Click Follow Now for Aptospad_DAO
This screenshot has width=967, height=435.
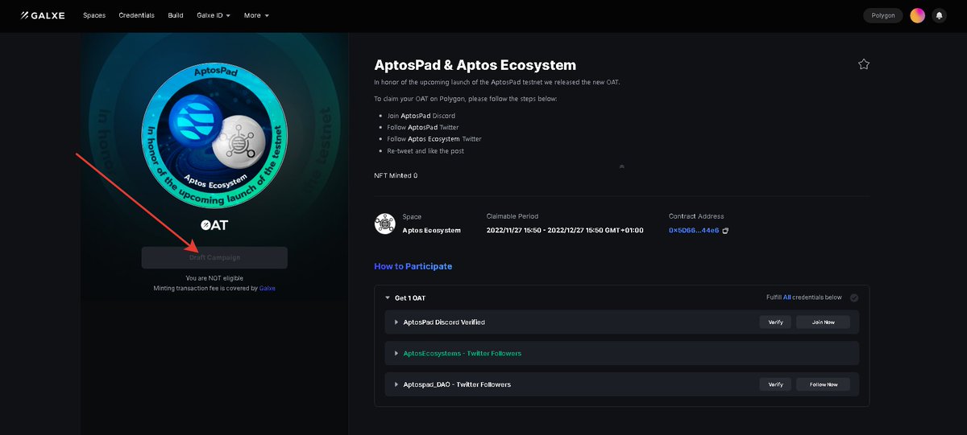tap(823, 384)
